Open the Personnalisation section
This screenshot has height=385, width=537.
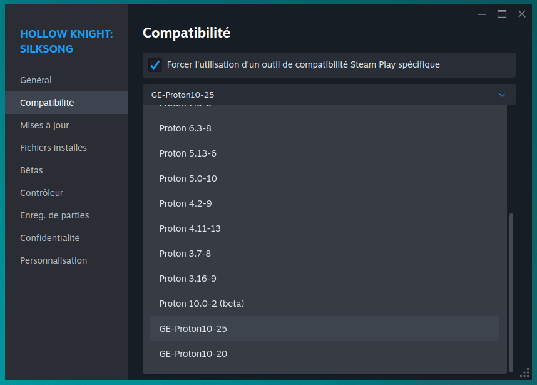pos(53,260)
